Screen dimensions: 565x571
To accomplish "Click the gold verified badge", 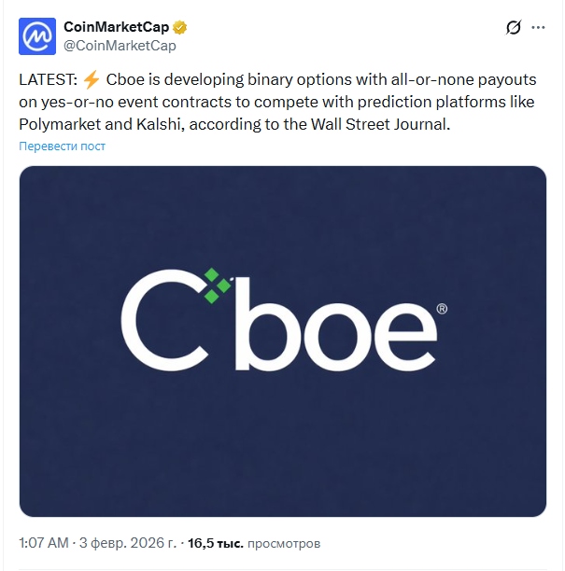I will point(179,26).
